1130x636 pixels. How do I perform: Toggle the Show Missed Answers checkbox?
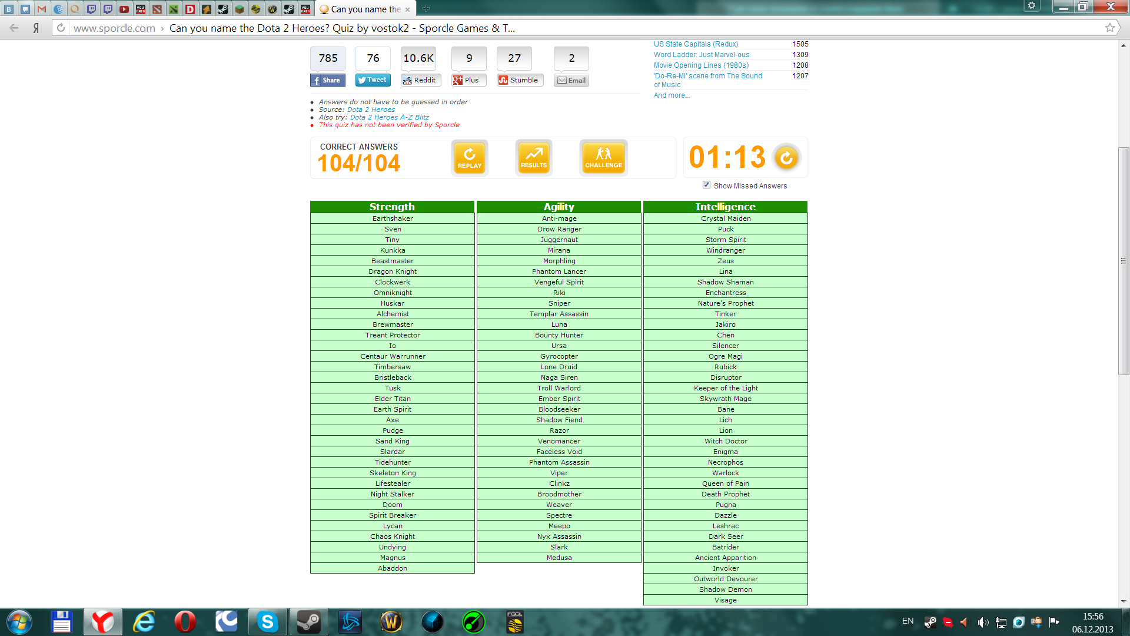pyautogui.click(x=706, y=185)
